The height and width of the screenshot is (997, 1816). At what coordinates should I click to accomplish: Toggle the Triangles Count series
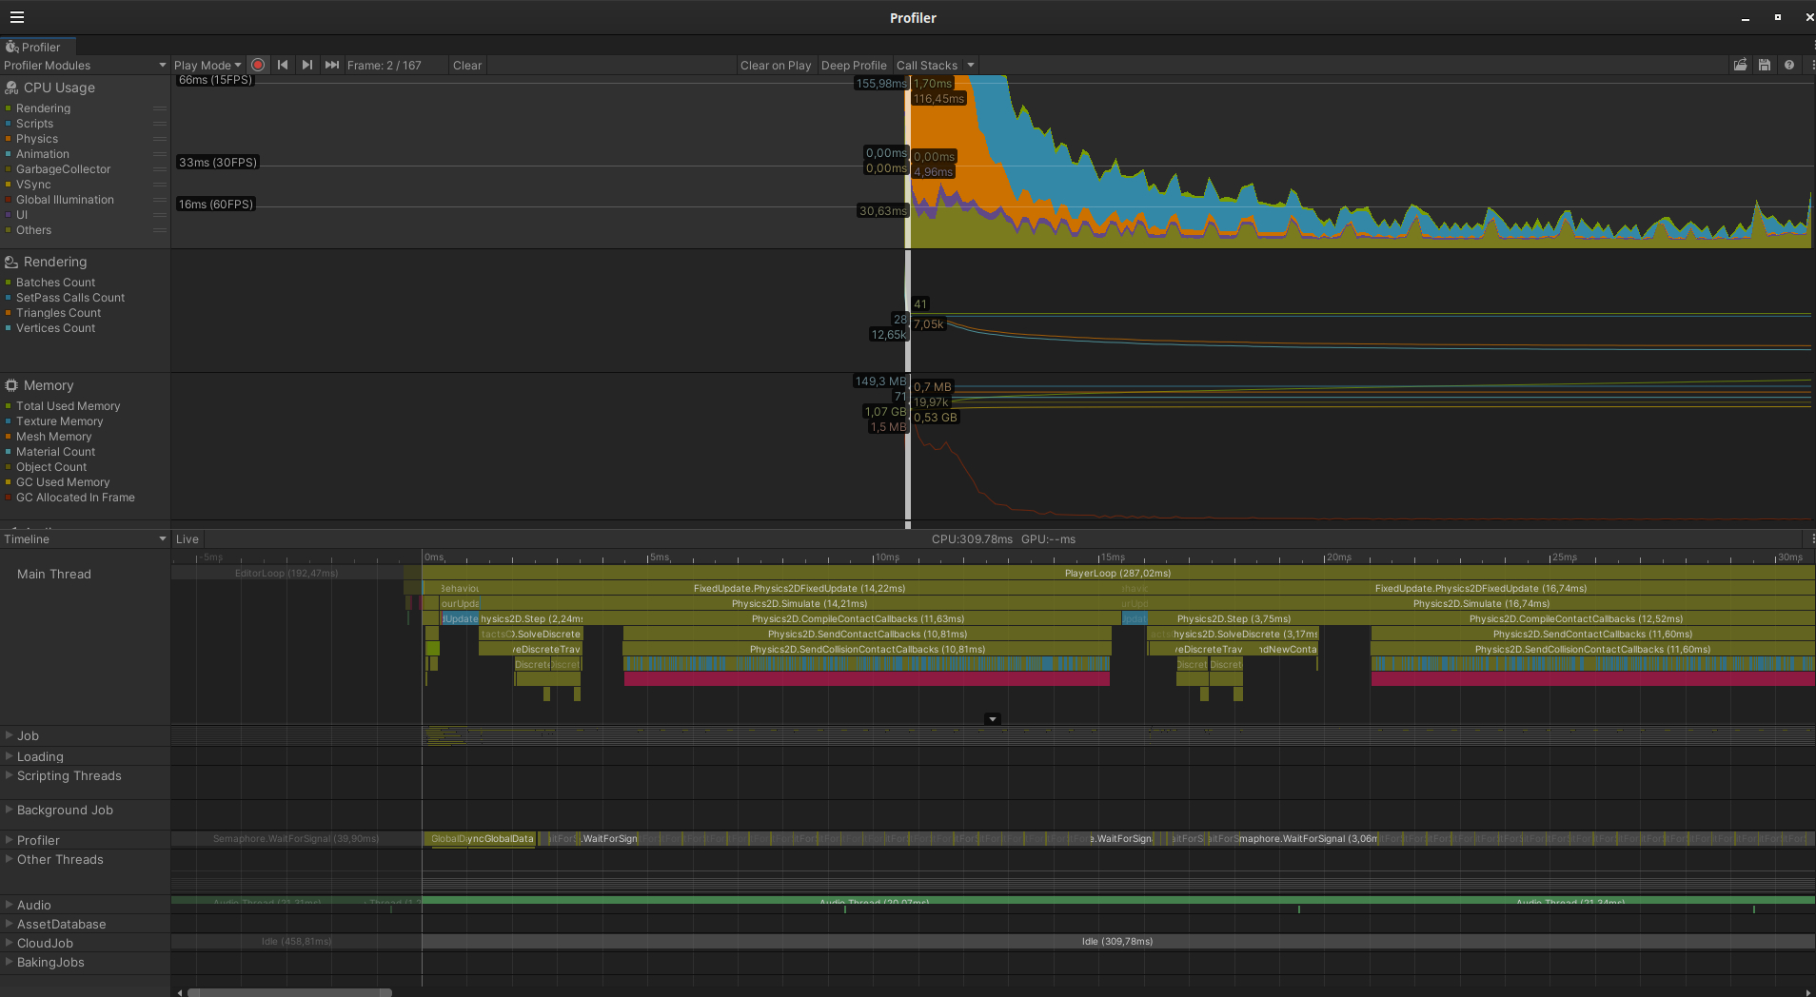[58, 313]
